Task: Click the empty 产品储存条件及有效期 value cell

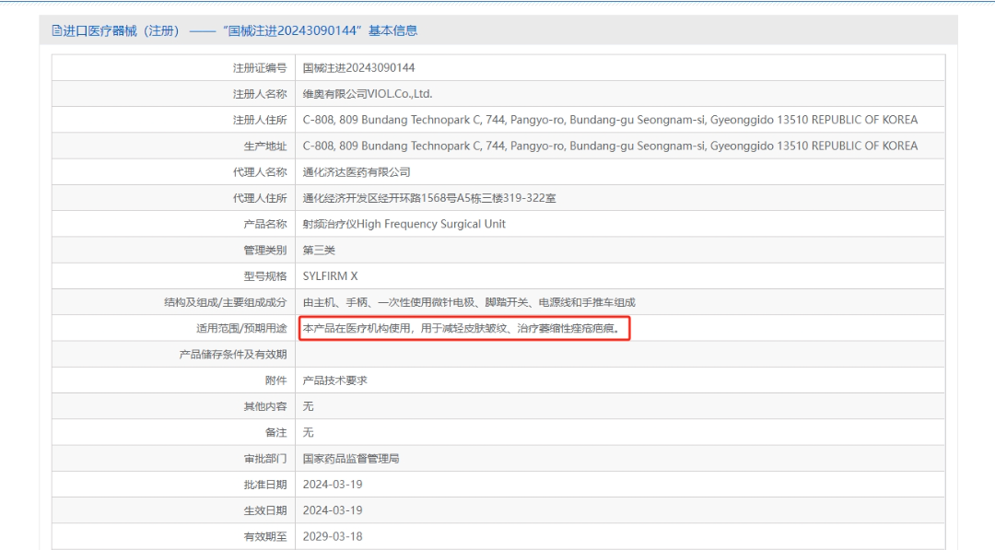Action: point(619,354)
